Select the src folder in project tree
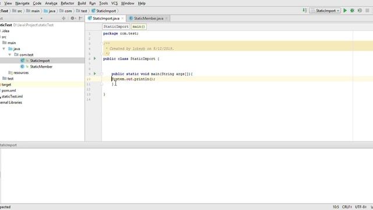The image size is (373, 210). [x=4, y=37]
